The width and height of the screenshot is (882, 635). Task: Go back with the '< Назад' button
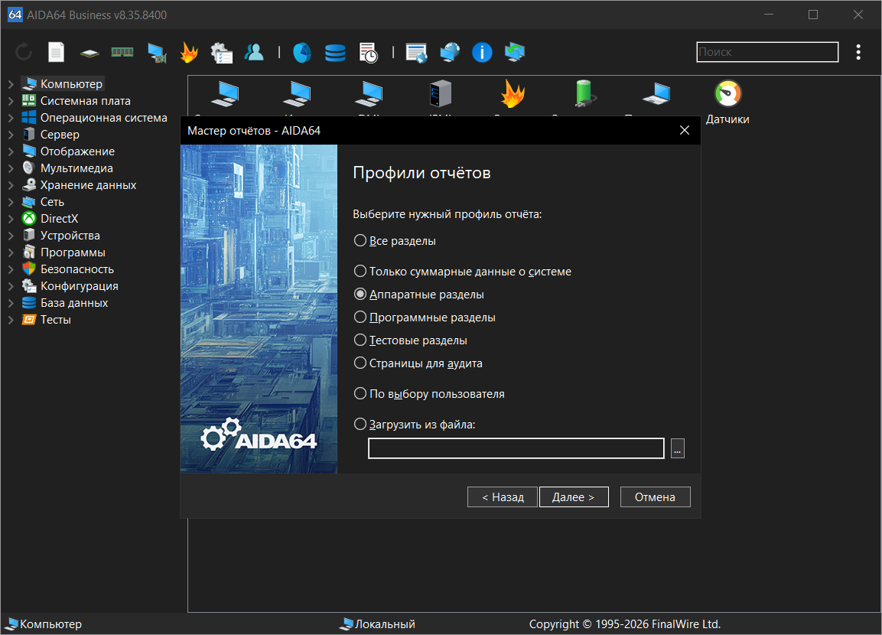click(x=503, y=497)
